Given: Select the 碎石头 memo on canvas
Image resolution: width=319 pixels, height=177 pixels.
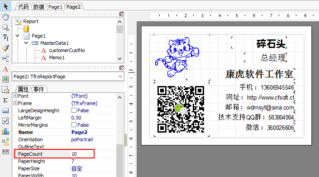Looking at the screenshot, I should coord(259,43).
